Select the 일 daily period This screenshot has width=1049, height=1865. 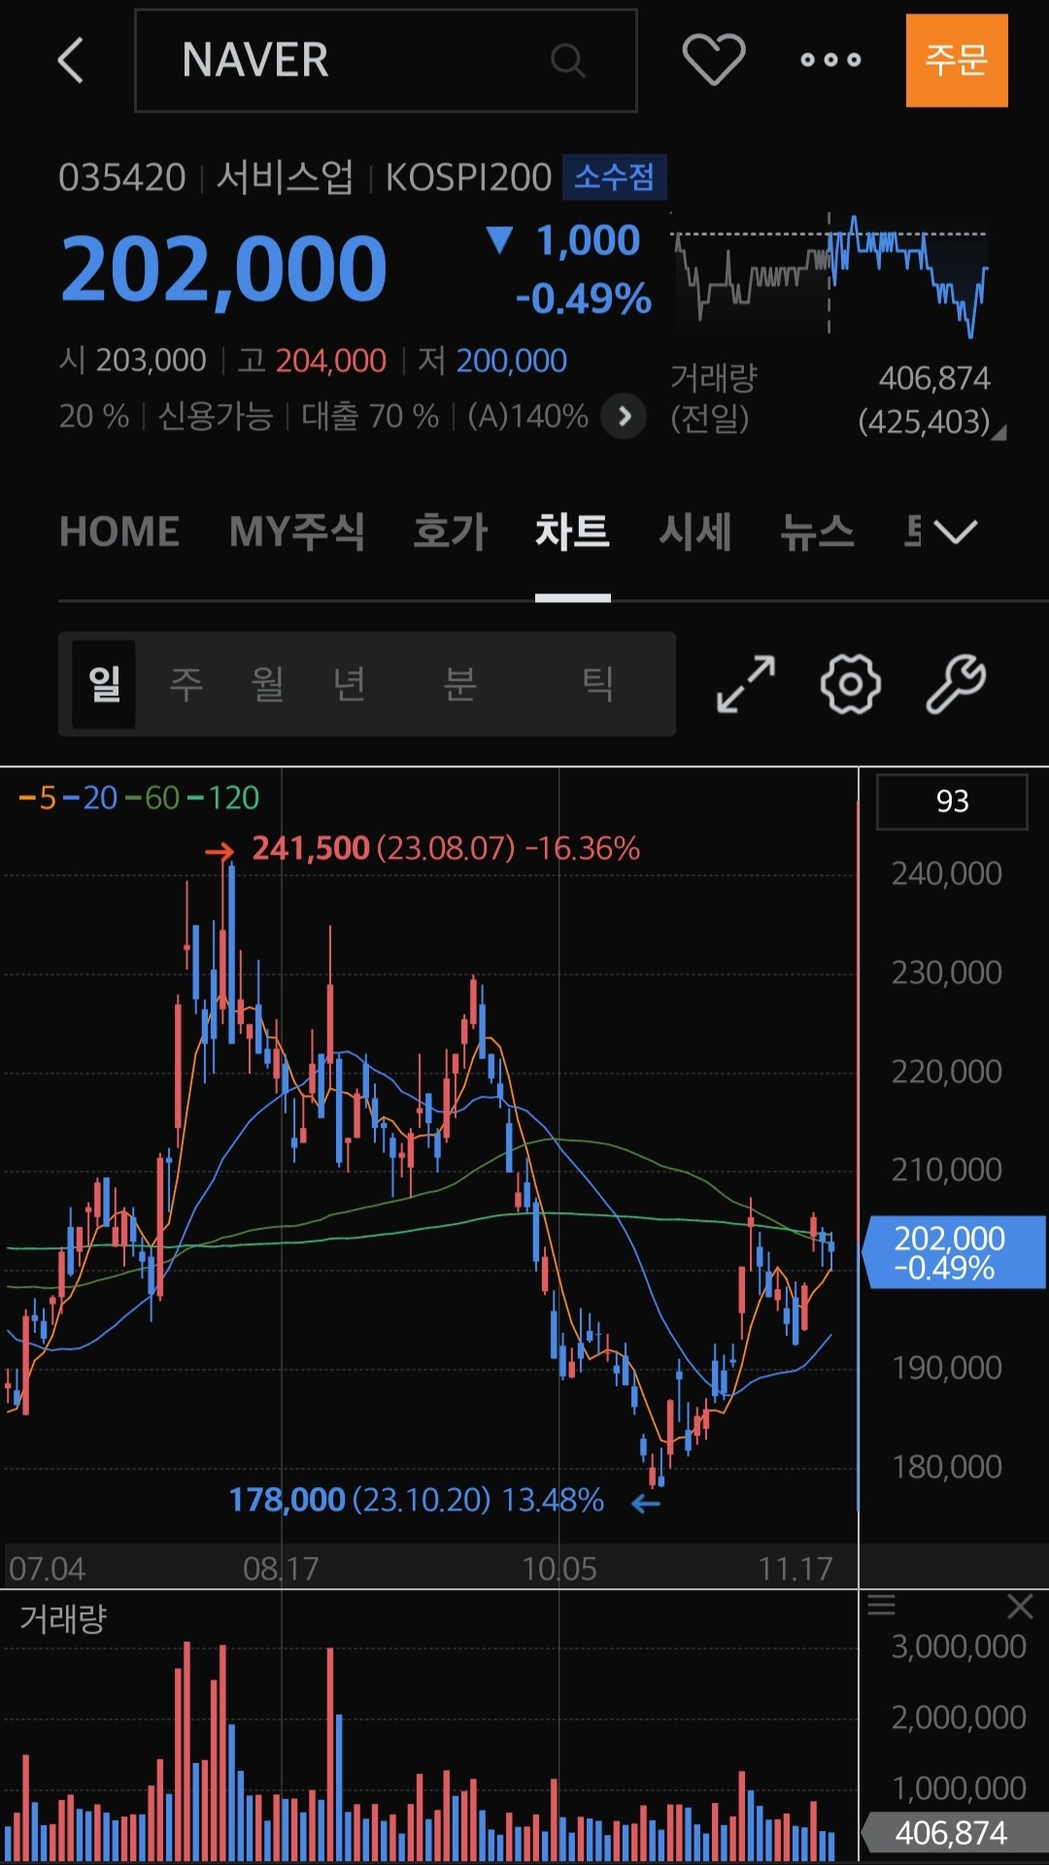(104, 684)
